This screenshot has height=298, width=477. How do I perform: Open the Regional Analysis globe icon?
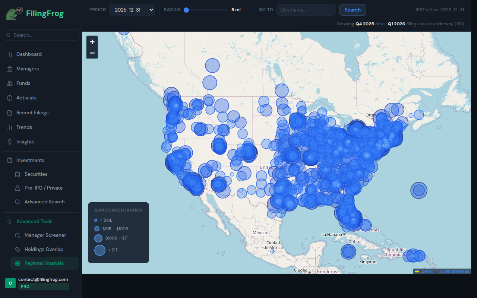pyautogui.click(x=17, y=263)
